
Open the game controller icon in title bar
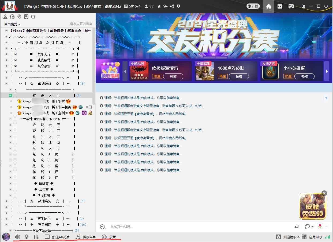(x=291, y=6)
